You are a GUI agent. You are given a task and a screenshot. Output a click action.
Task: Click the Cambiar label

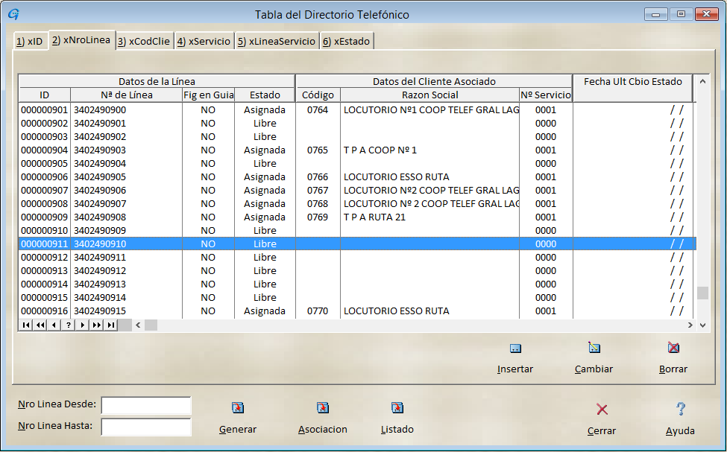[594, 369]
